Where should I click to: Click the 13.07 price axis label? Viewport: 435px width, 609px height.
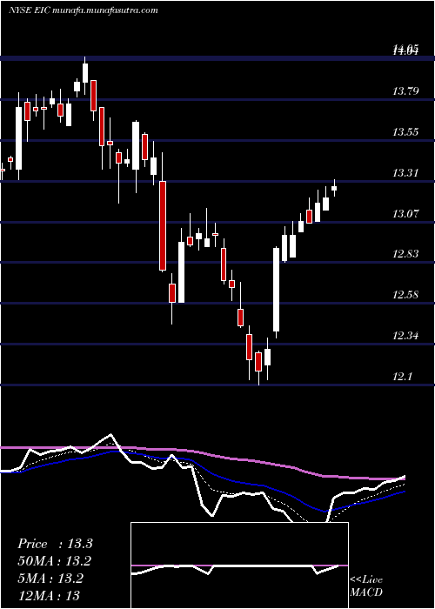click(x=405, y=213)
